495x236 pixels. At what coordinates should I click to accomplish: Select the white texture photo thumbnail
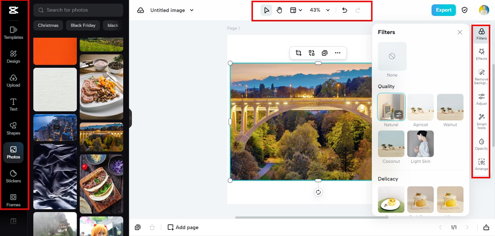tap(55, 89)
